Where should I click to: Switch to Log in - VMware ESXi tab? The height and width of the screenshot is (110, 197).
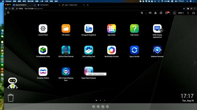(73, 5)
